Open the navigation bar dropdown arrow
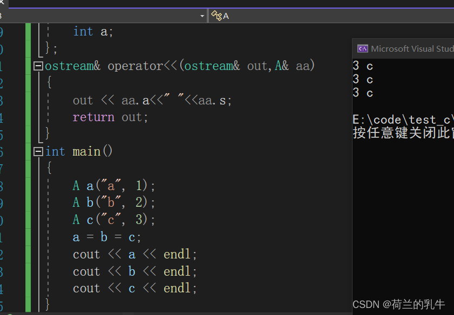This screenshot has height=315, width=454. click(204, 16)
